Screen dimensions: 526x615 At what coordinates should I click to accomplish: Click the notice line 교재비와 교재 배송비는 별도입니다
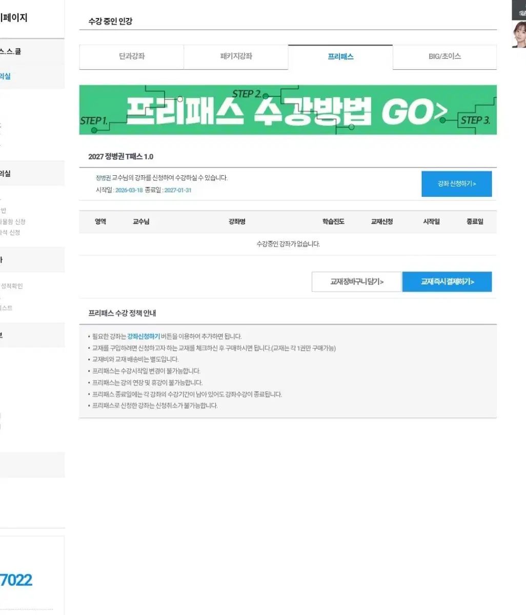coord(135,359)
